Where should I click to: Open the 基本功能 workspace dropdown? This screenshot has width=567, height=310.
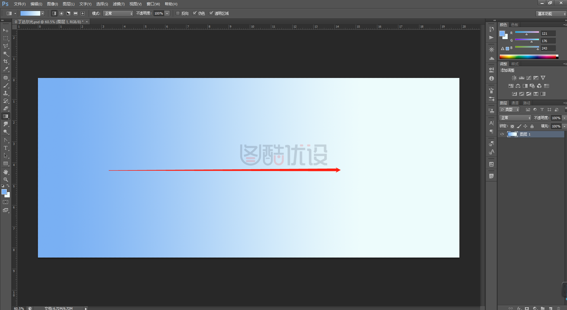point(551,14)
